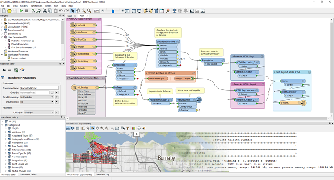Expand the Published Parameters tree item
334x180 pixels.
click(5, 41)
